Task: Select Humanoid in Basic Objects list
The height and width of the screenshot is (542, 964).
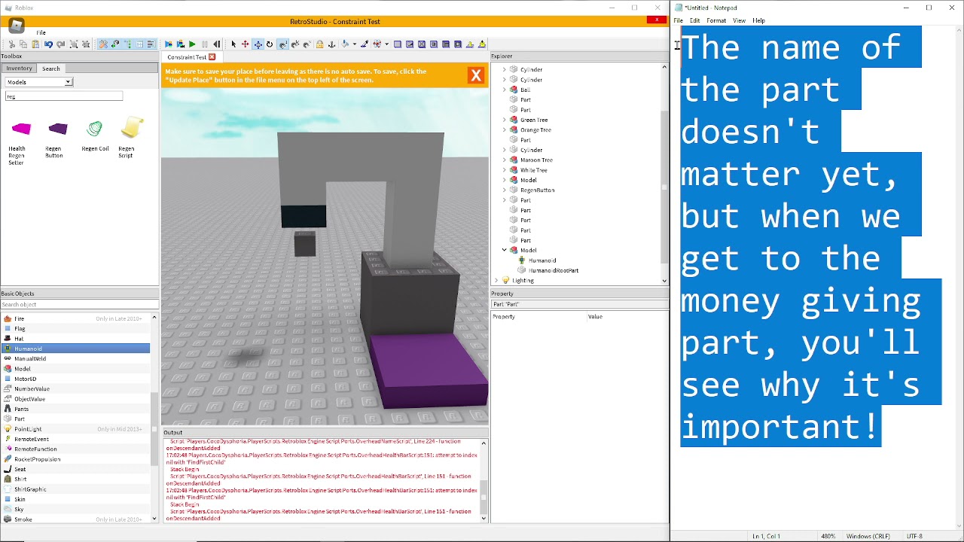Action: (75, 349)
